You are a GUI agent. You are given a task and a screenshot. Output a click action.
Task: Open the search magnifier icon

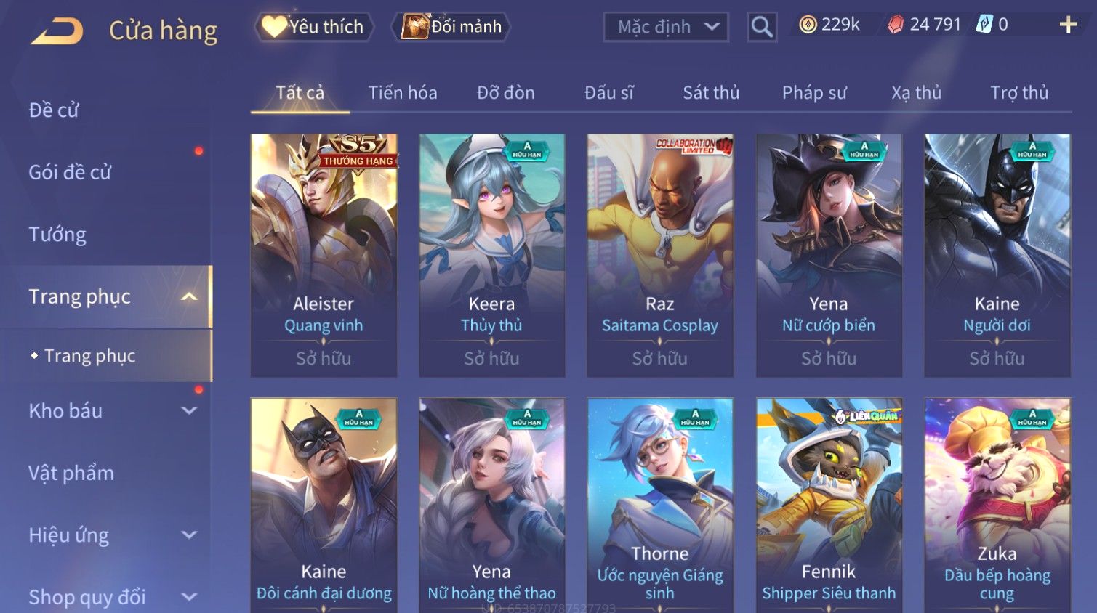coord(762,28)
